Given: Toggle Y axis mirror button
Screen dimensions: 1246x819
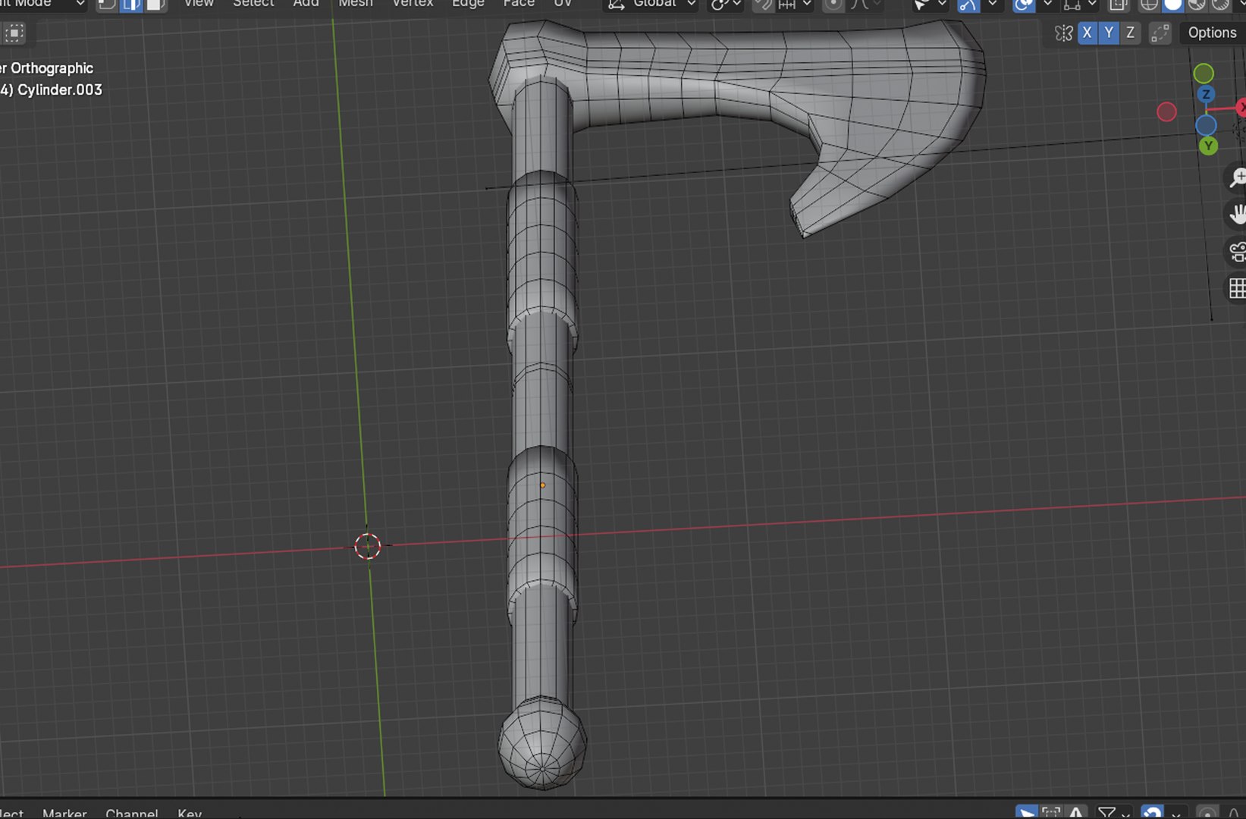Looking at the screenshot, I should click(x=1109, y=33).
